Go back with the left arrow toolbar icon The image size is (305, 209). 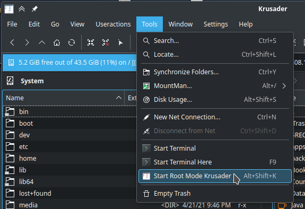point(12,42)
